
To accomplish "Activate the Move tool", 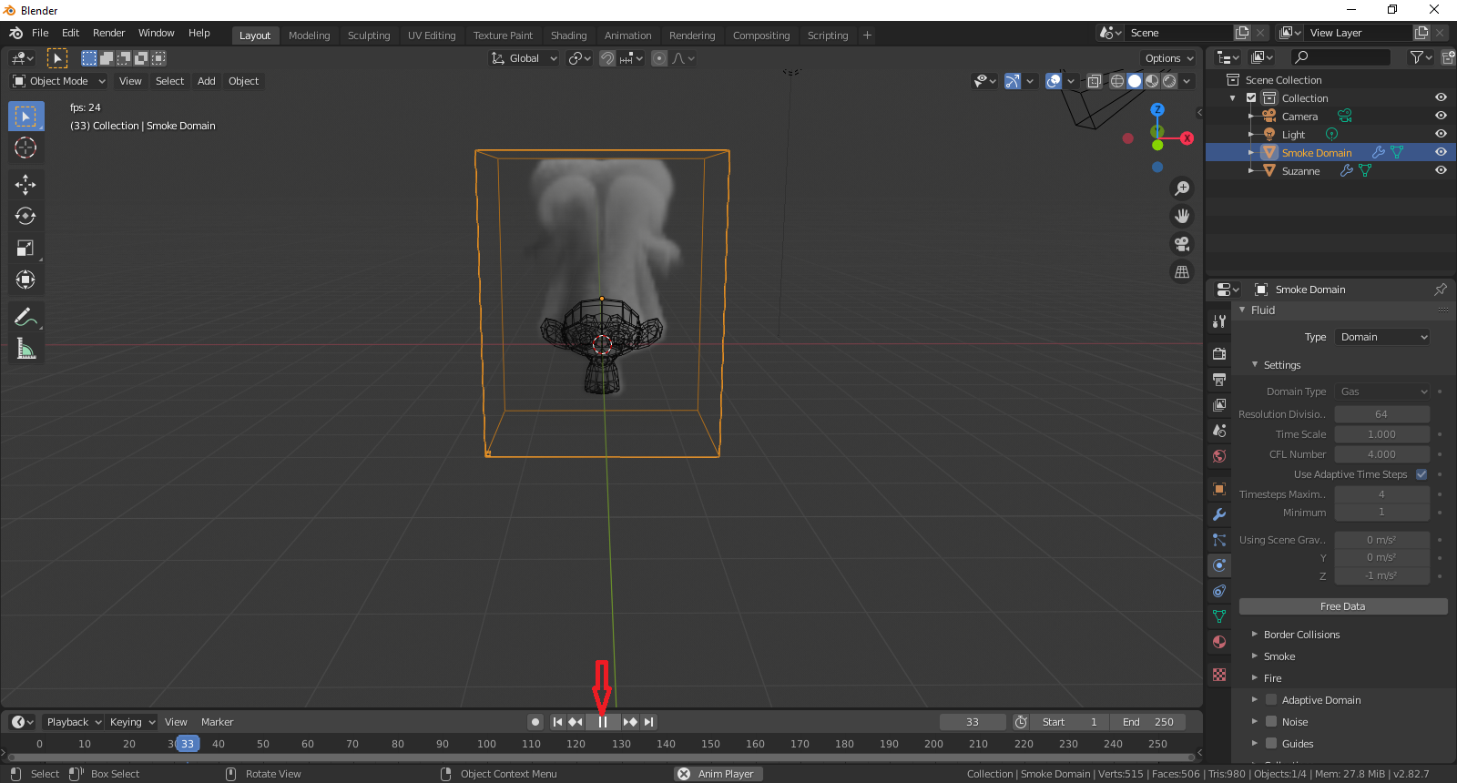I will pos(25,185).
